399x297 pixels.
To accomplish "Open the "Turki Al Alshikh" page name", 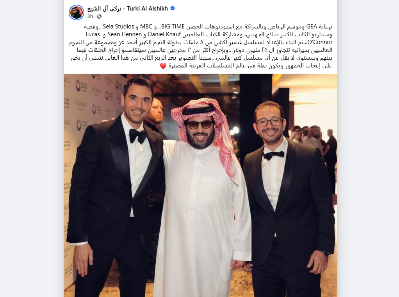I will pyautogui.click(x=147, y=9).
